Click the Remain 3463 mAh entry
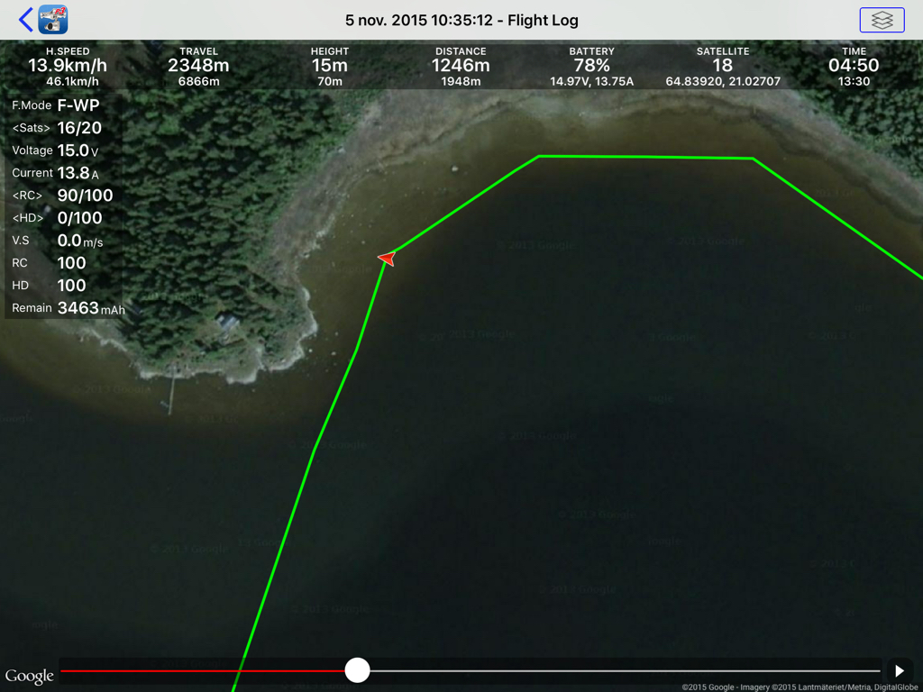923x692 pixels. coord(68,308)
